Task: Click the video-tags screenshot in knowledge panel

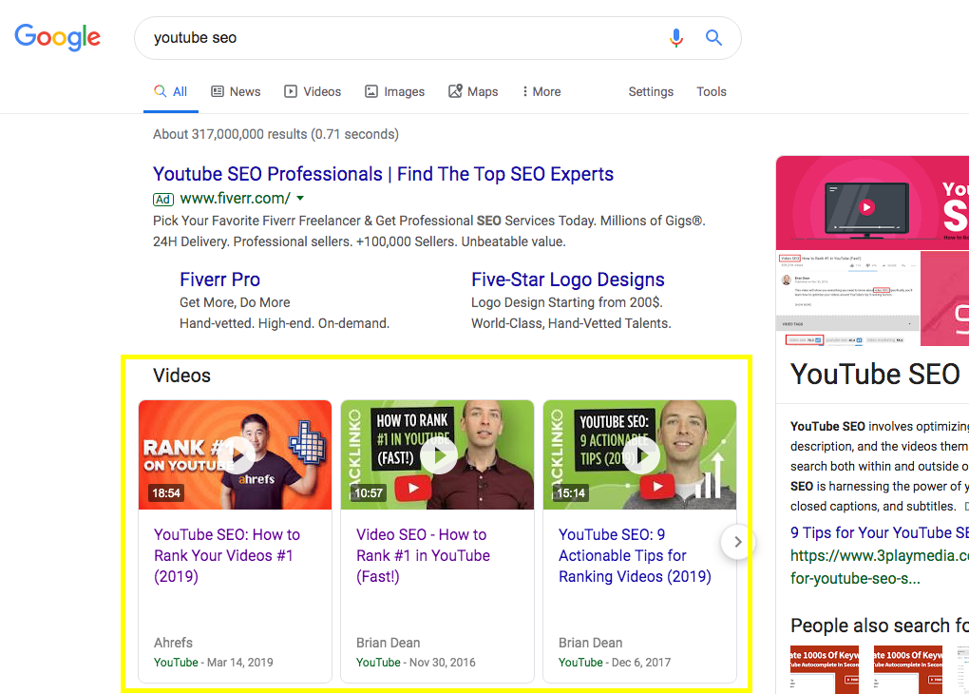Action: pyautogui.click(x=847, y=299)
